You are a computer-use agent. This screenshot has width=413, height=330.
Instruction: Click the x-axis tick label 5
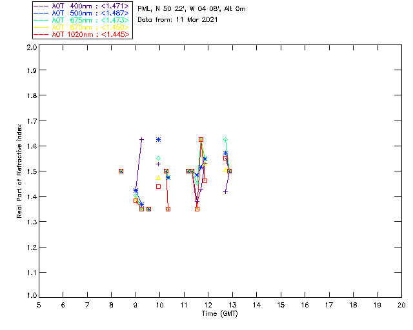[39, 305]
